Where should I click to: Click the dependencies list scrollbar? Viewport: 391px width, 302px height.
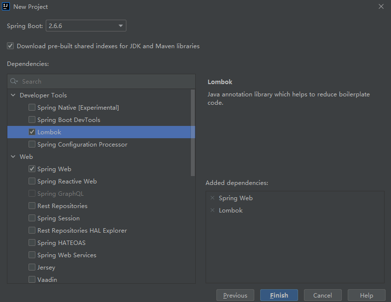(x=192, y=133)
